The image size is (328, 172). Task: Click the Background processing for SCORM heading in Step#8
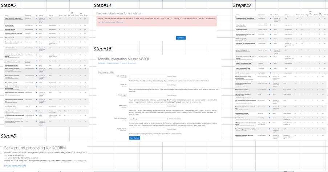click(35, 148)
